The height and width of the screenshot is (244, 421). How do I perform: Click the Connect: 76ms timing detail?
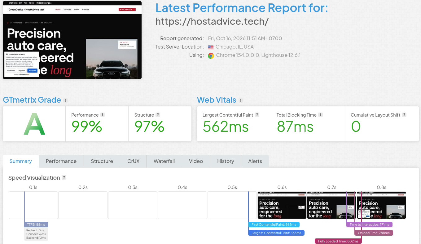(36, 234)
